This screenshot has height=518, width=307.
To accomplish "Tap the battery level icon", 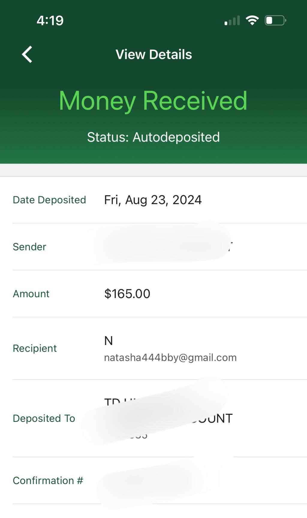I will coord(275,20).
